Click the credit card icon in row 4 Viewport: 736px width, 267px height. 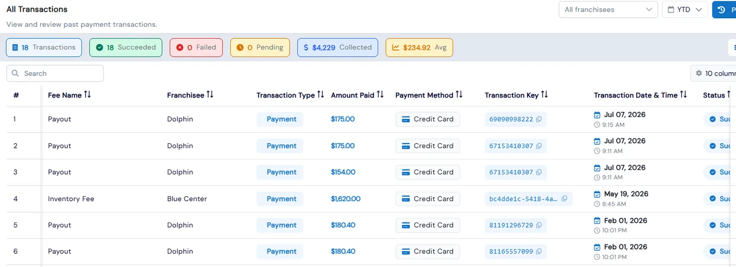(406, 199)
